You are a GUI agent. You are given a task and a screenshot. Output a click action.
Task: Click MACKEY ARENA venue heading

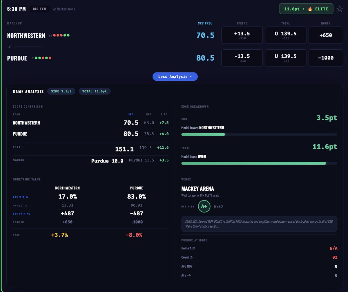point(198,189)
